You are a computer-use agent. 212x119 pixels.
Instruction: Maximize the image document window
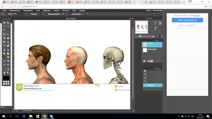(130, 19)
